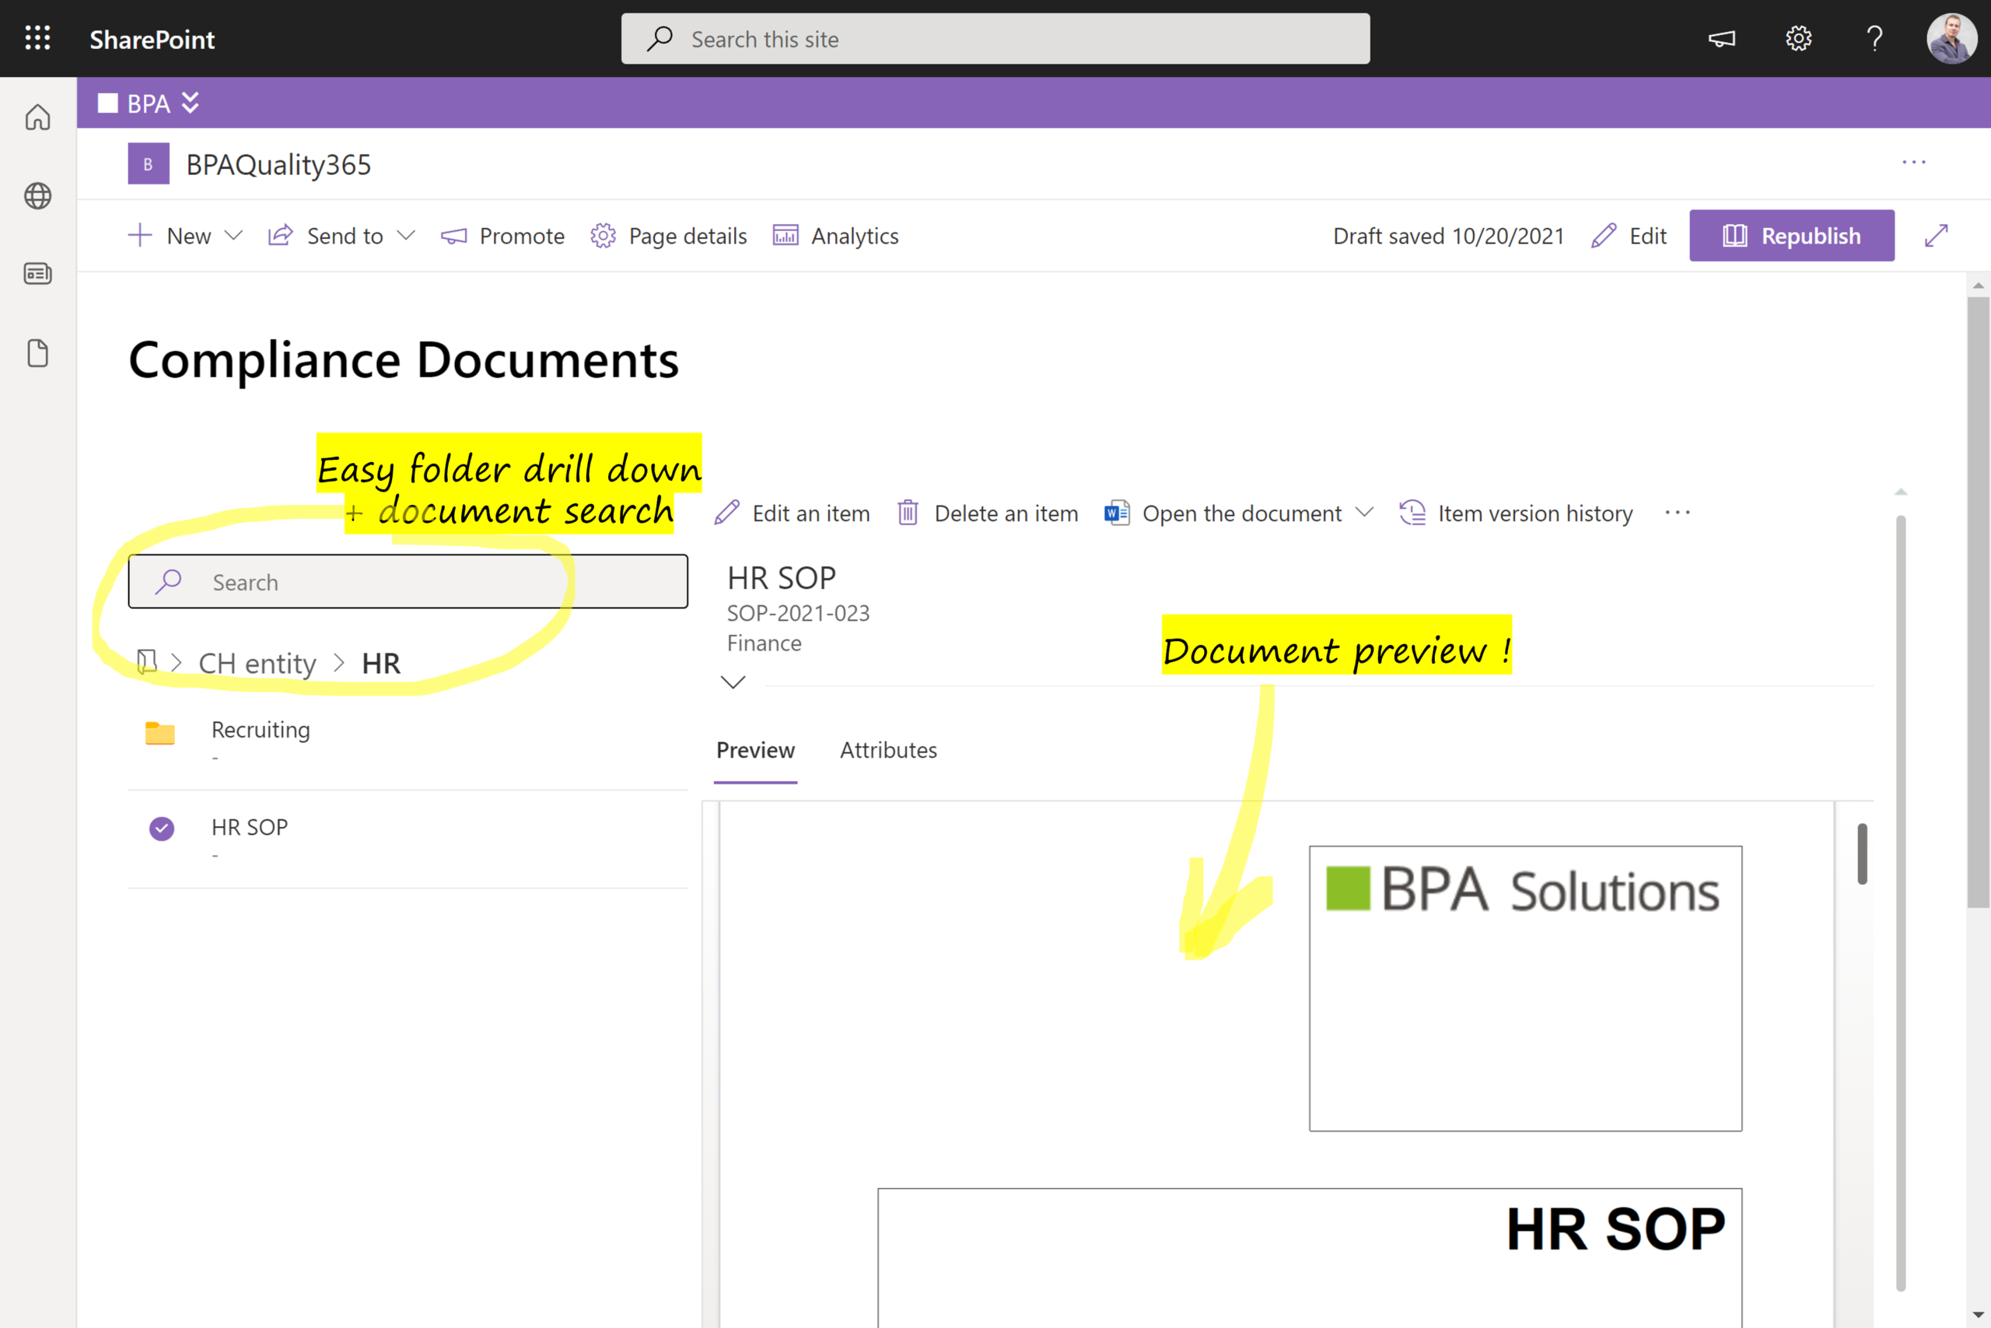Screen dimensions: 1991x1328
Task: Open the help question mark icon
Action: (x=1874, y=39)
